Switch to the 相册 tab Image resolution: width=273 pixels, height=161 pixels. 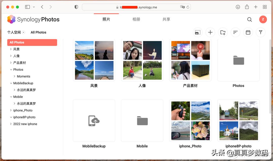click(x=136, y=19)
